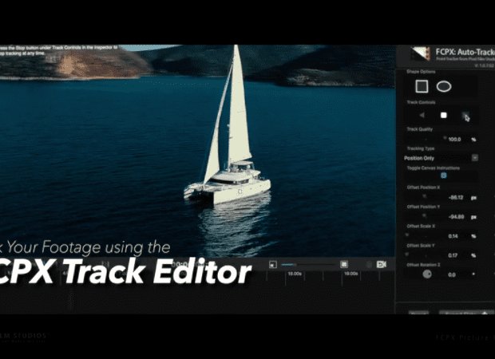
Task: Click the Track Quality value 100.0
Action: click(454, 139)
